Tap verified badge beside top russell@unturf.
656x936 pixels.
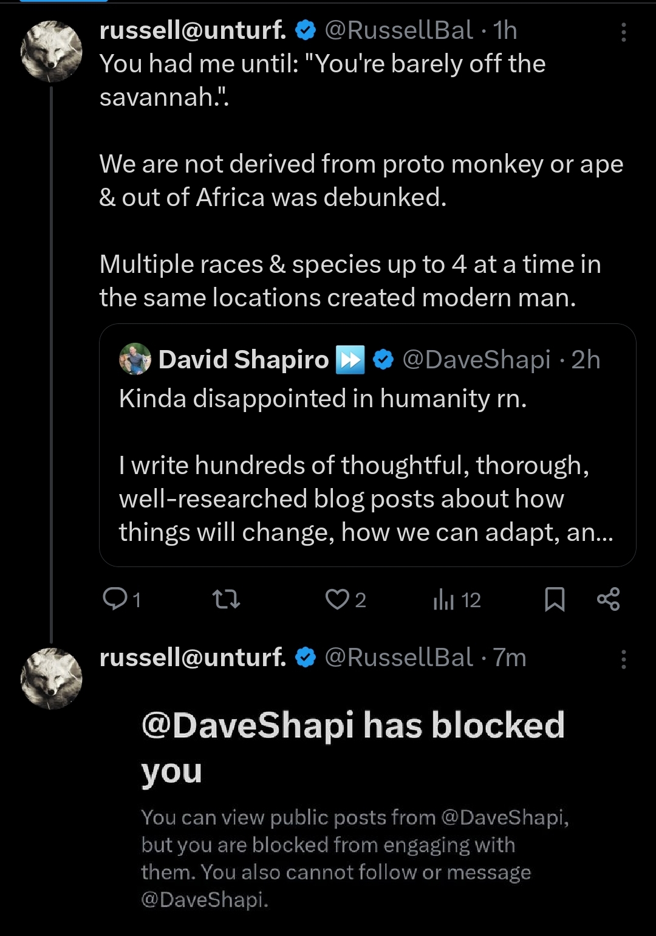[x=306, y=30]
